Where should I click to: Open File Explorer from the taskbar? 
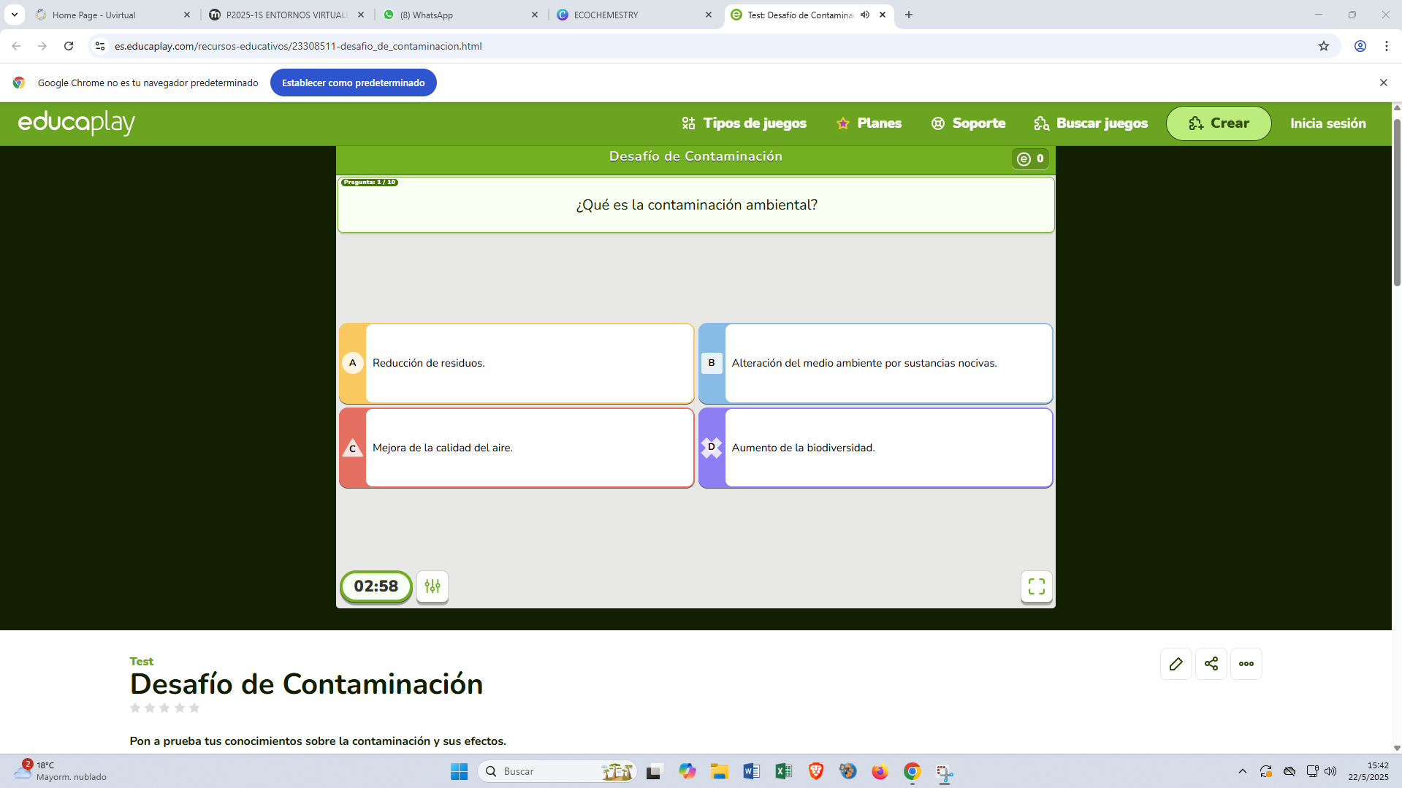(720, 771)
